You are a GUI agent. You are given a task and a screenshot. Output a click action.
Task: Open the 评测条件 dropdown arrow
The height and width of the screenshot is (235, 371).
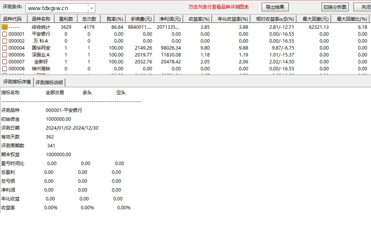tap(92, 8)
